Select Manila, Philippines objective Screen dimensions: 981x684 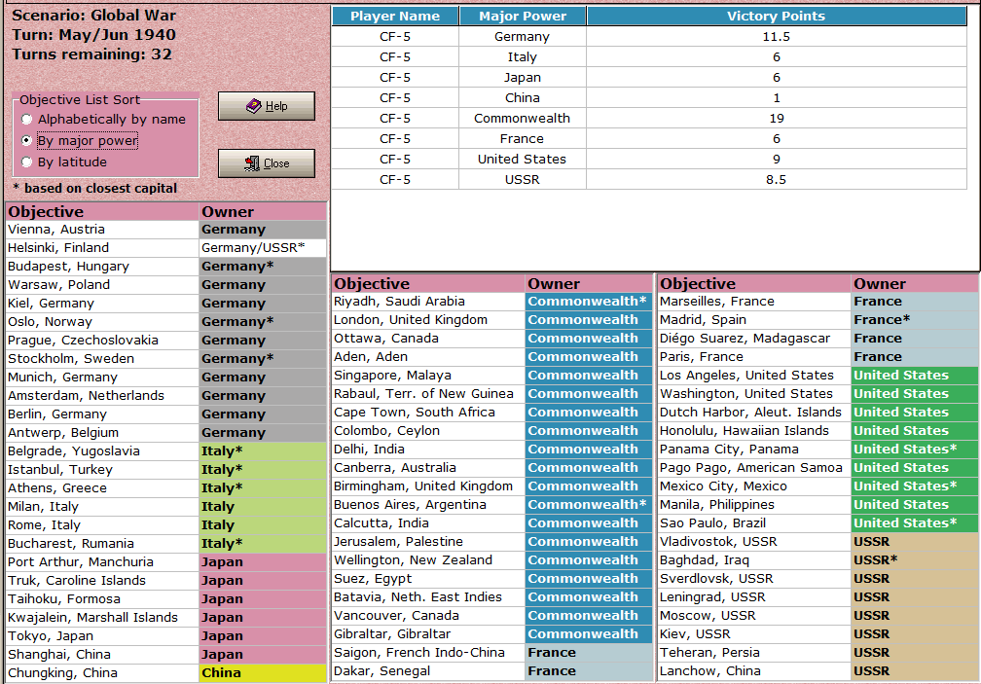coord(754,505)
